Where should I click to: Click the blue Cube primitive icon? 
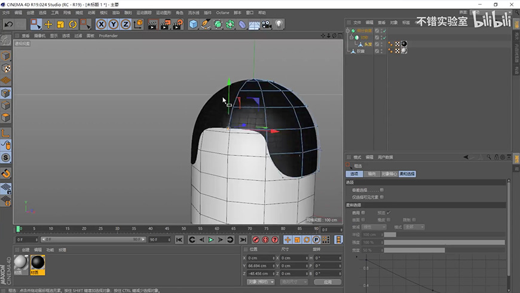point(193,25)
